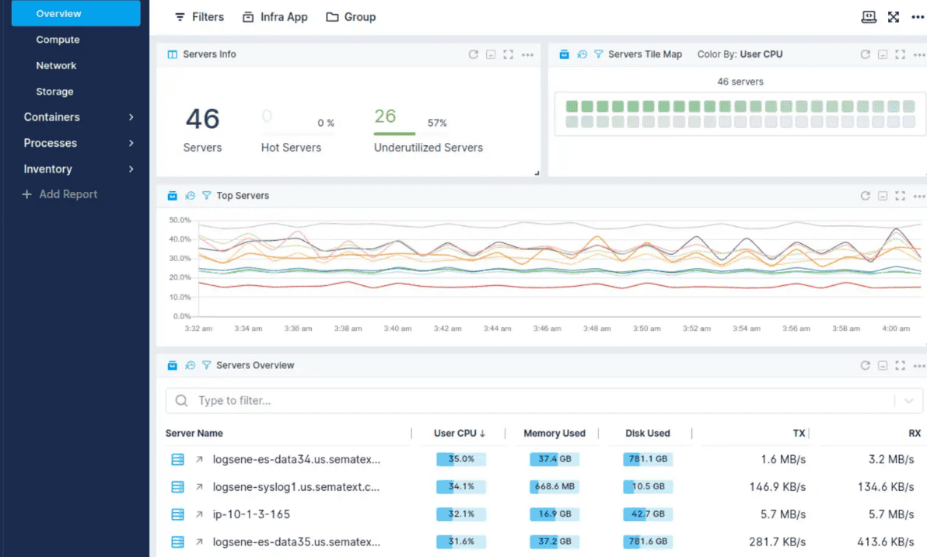The height and width of the screenshot is (557, 927).
Task: Open external link for logsene-es-data34 server
Action: [x=199, y=460]
